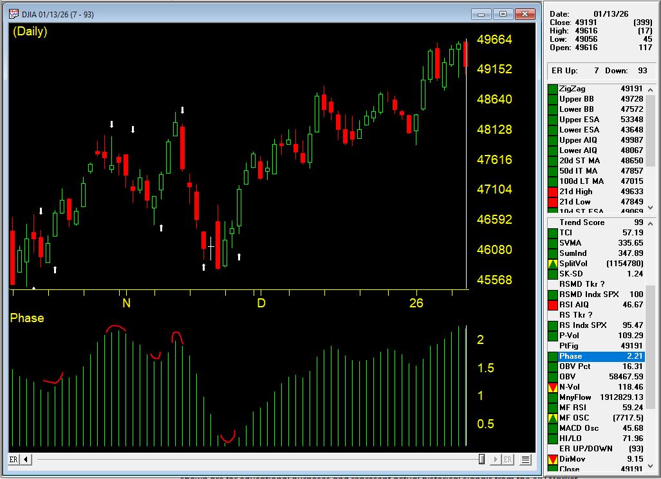Click the yellow up-triangle beside MF OSC

tap(552, 418)
